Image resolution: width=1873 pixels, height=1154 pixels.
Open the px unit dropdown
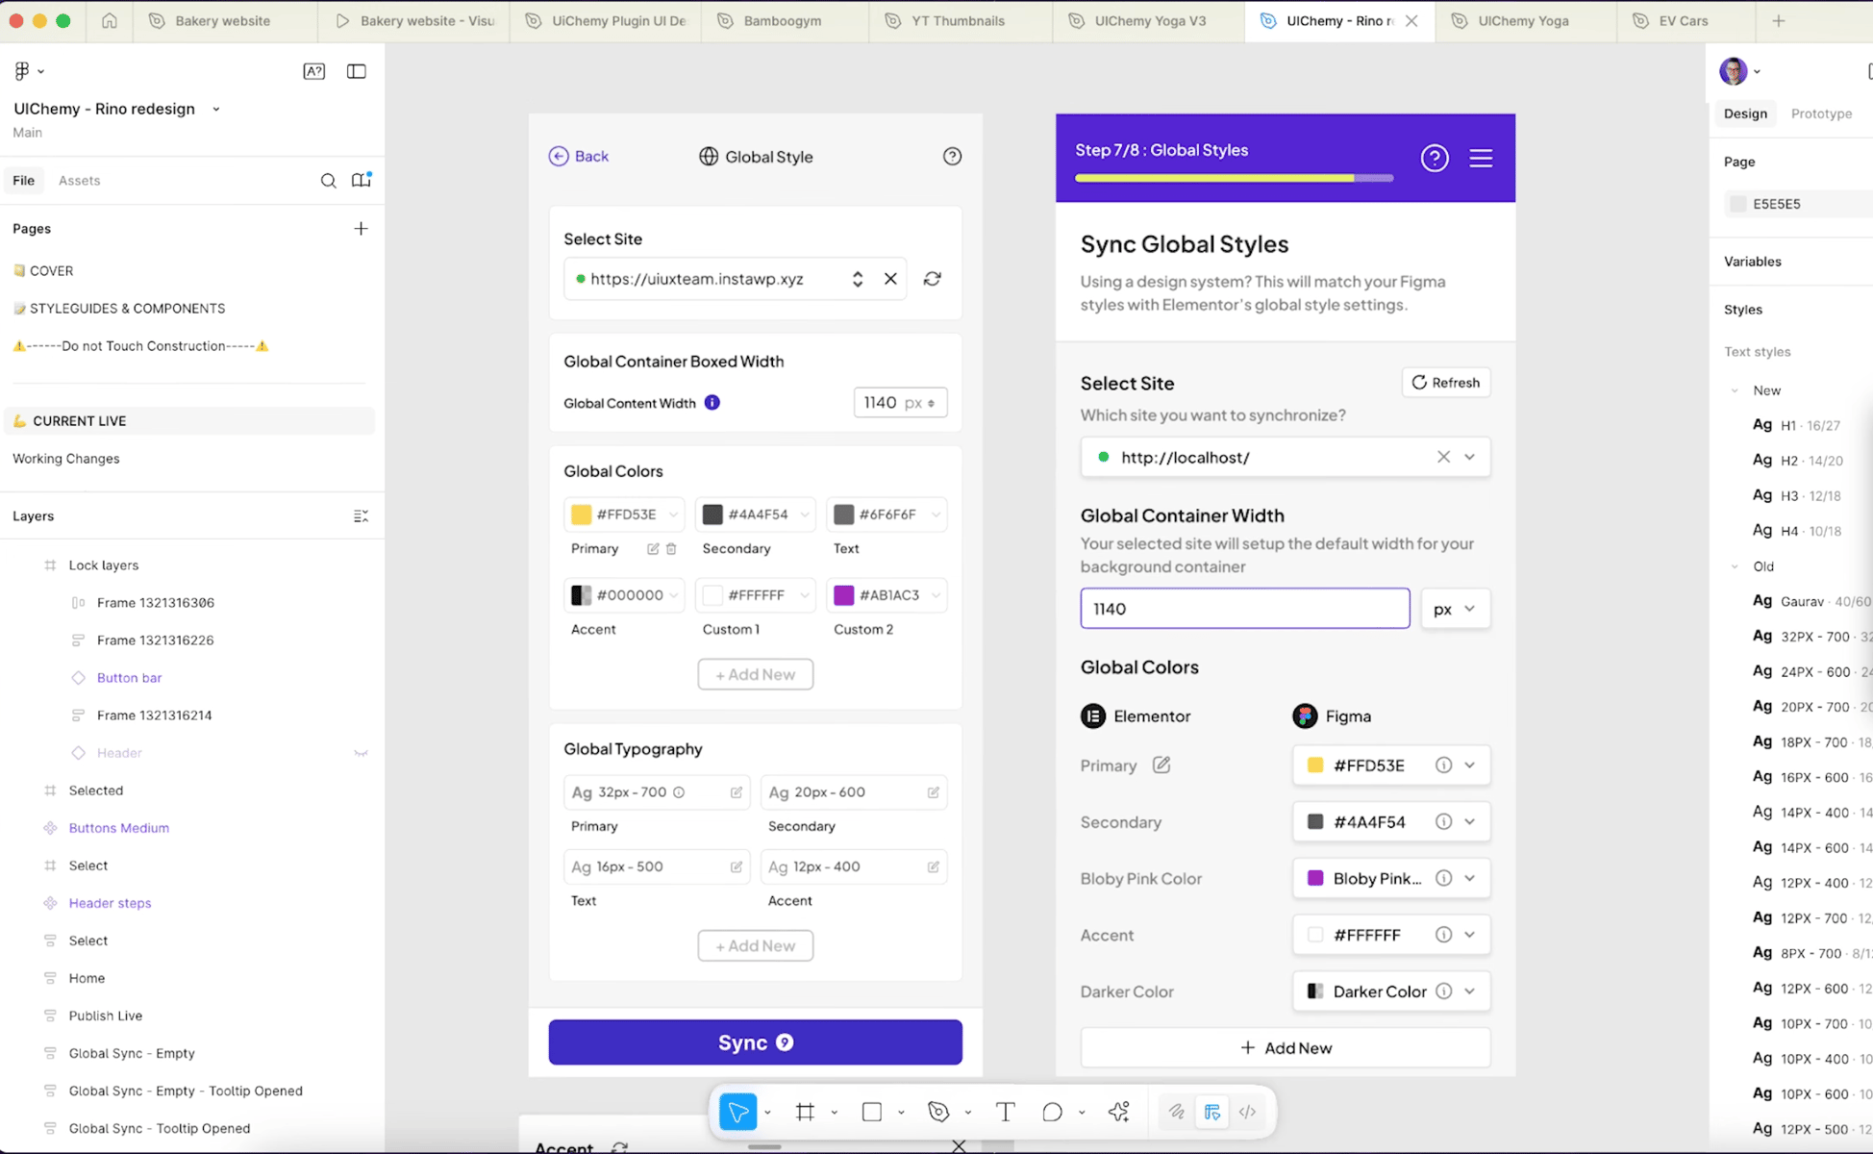(1456, 608)
